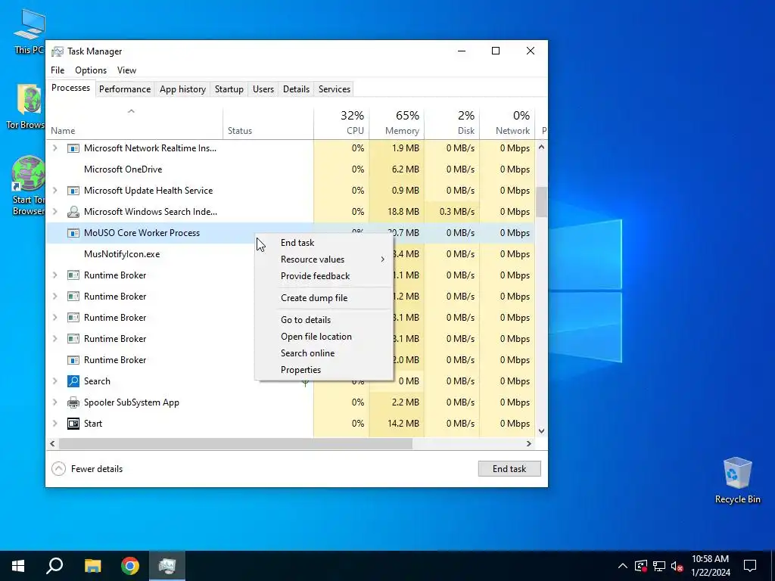
Task: Click the security warning tray icon
Action: coord(640,566)
